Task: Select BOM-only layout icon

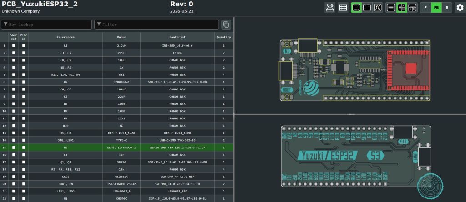Action: click(391, 8)
